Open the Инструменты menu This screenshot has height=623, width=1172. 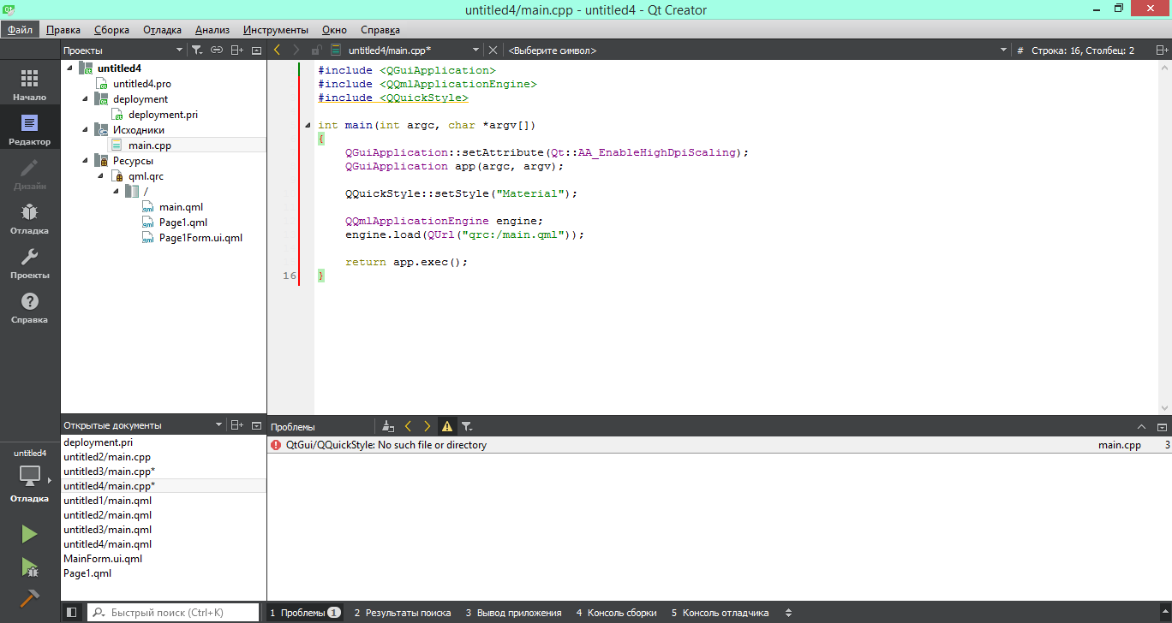coord(276,30)
